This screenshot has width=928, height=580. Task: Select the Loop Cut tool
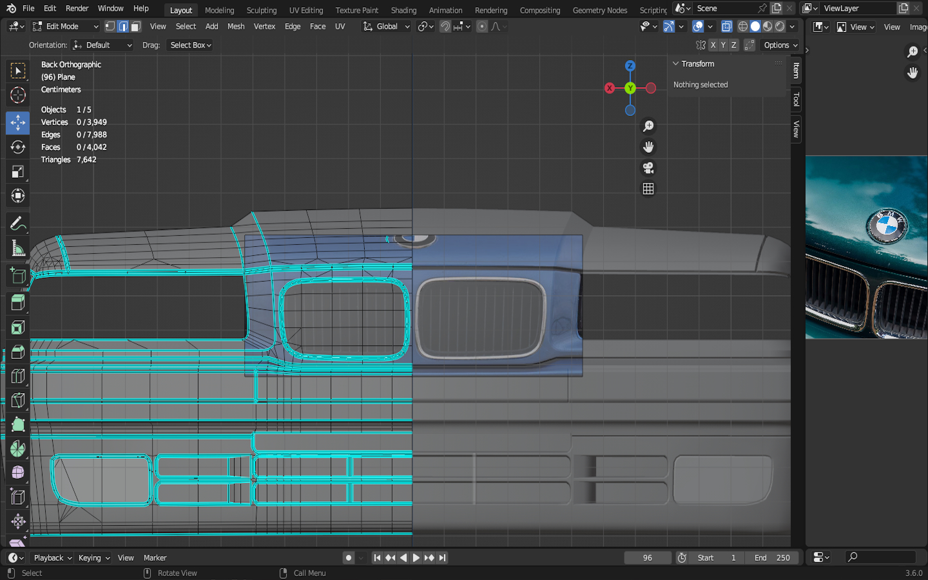17,376
